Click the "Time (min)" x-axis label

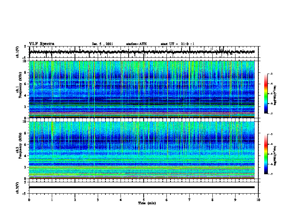click(147, 203)
